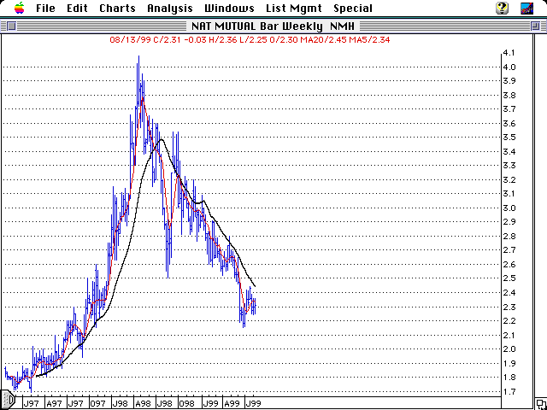Click the 2.9 price axis label
Image resolution: width=547 pixels, height=410 pixels.
point(509,222)
